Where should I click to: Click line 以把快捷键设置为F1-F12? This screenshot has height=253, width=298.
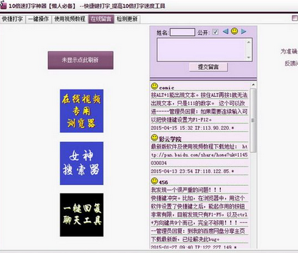pos(181,120)
